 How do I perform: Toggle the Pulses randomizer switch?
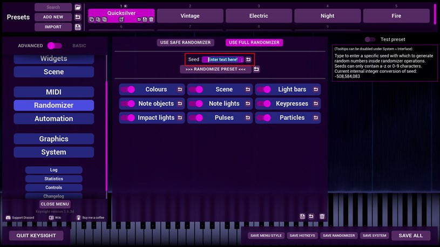pos(196,118)
